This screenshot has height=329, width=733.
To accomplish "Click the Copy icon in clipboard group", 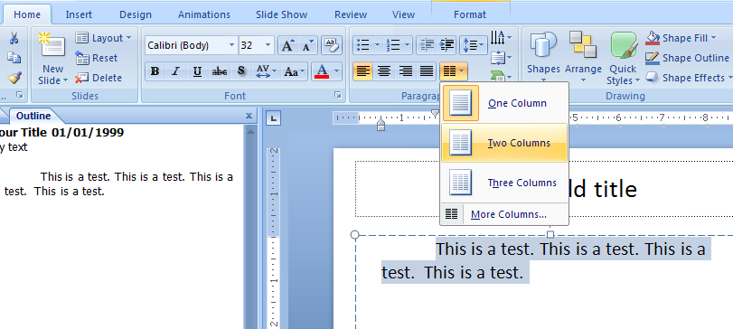I will pos(14,58).
